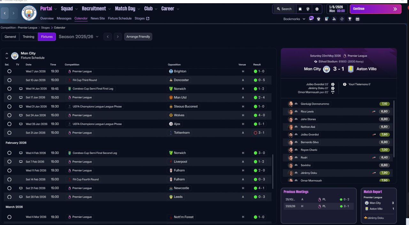Click Man Utd club badge icon
Viewport: 409px width, 225px height.
(x=171, y=98)
